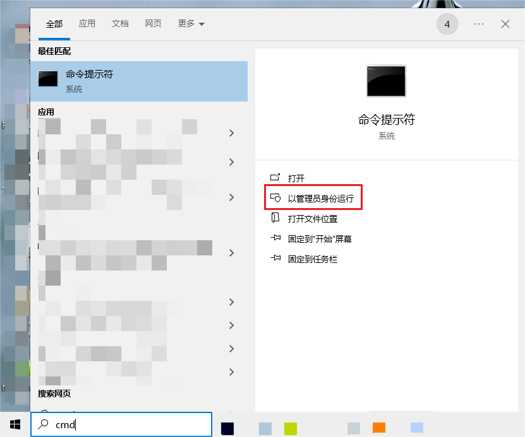Click the file location icon
The width and height of the screenshot is (525, 437).
pyautogui.click(x=275, y=218)
